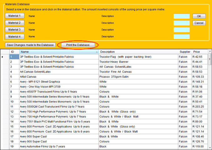Select the Artist Canvas row

pyautogui.click(x=59, y=77)
